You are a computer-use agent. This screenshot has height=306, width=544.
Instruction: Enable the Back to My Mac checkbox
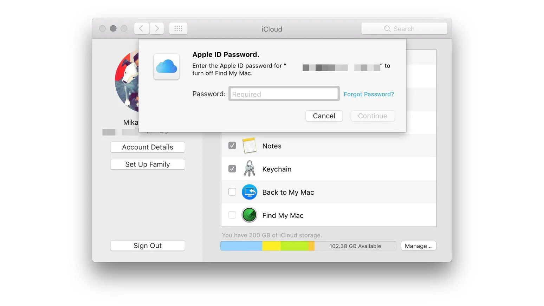click(232, 192)
